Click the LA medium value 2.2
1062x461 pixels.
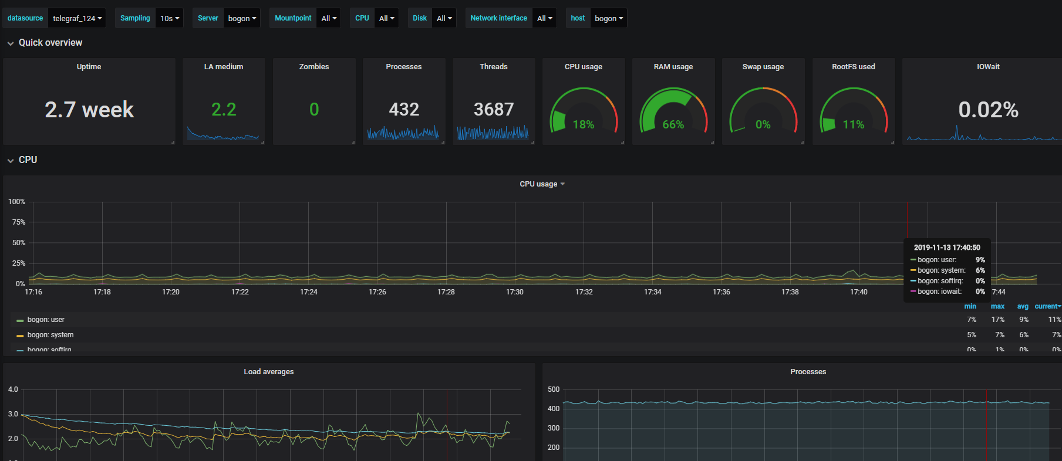pos(224,109)
